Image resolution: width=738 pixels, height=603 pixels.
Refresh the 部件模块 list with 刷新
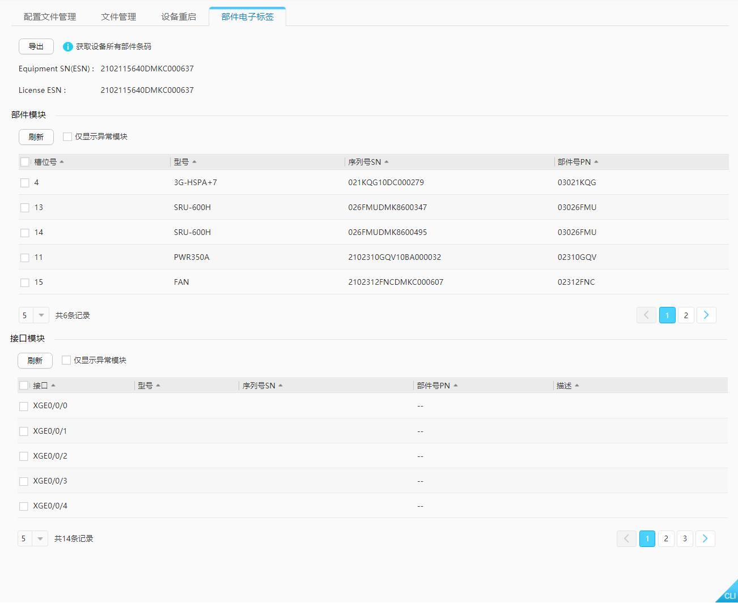pyautogui.click(x=35, y=136)
